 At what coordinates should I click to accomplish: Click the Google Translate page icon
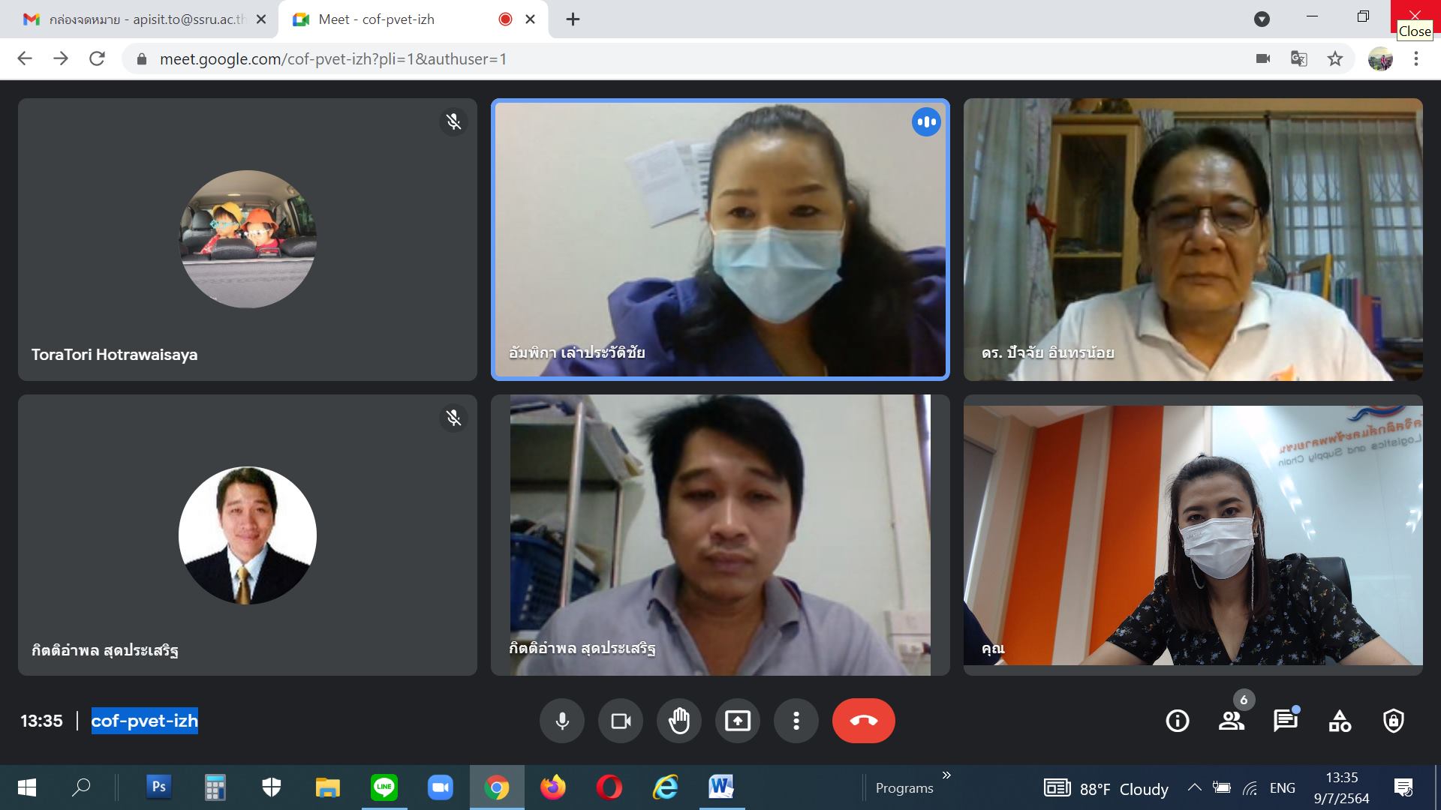1298,58
